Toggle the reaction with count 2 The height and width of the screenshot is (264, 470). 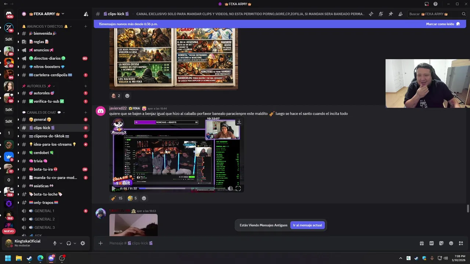click(116, 96)
